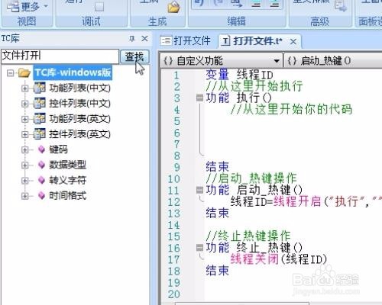The height and width of the screenshot is (305, 382).
Task: Close the 打开文件.t* tab
Action: (293, 41)
